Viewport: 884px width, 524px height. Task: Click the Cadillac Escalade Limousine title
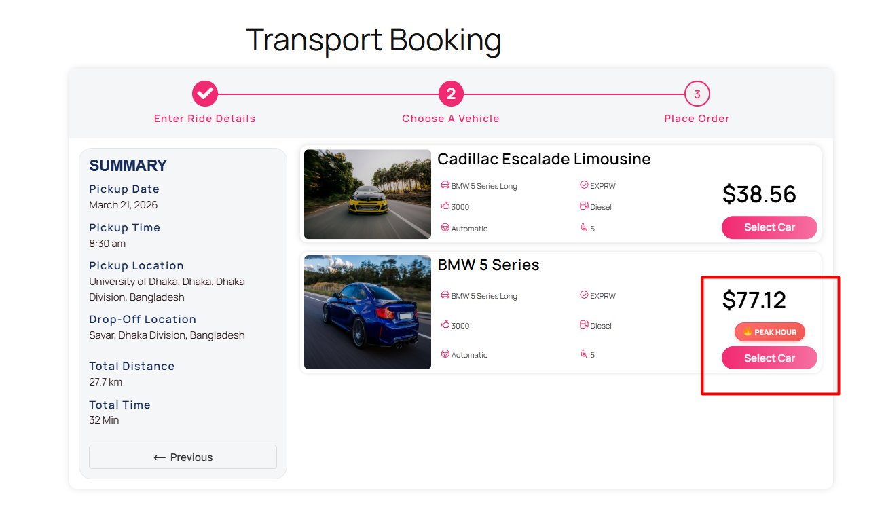(544, 160)
